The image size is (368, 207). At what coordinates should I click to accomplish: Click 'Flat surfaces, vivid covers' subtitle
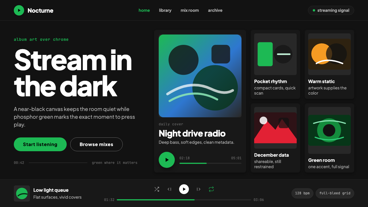57,197
